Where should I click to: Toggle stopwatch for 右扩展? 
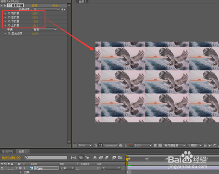[9, 13]
